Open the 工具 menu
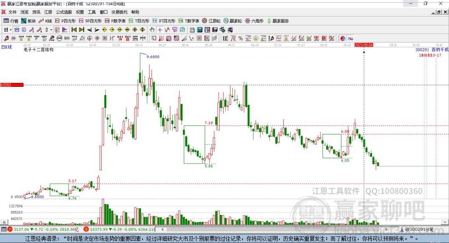Viewport: 449px width, 243px height. [92, 12]
